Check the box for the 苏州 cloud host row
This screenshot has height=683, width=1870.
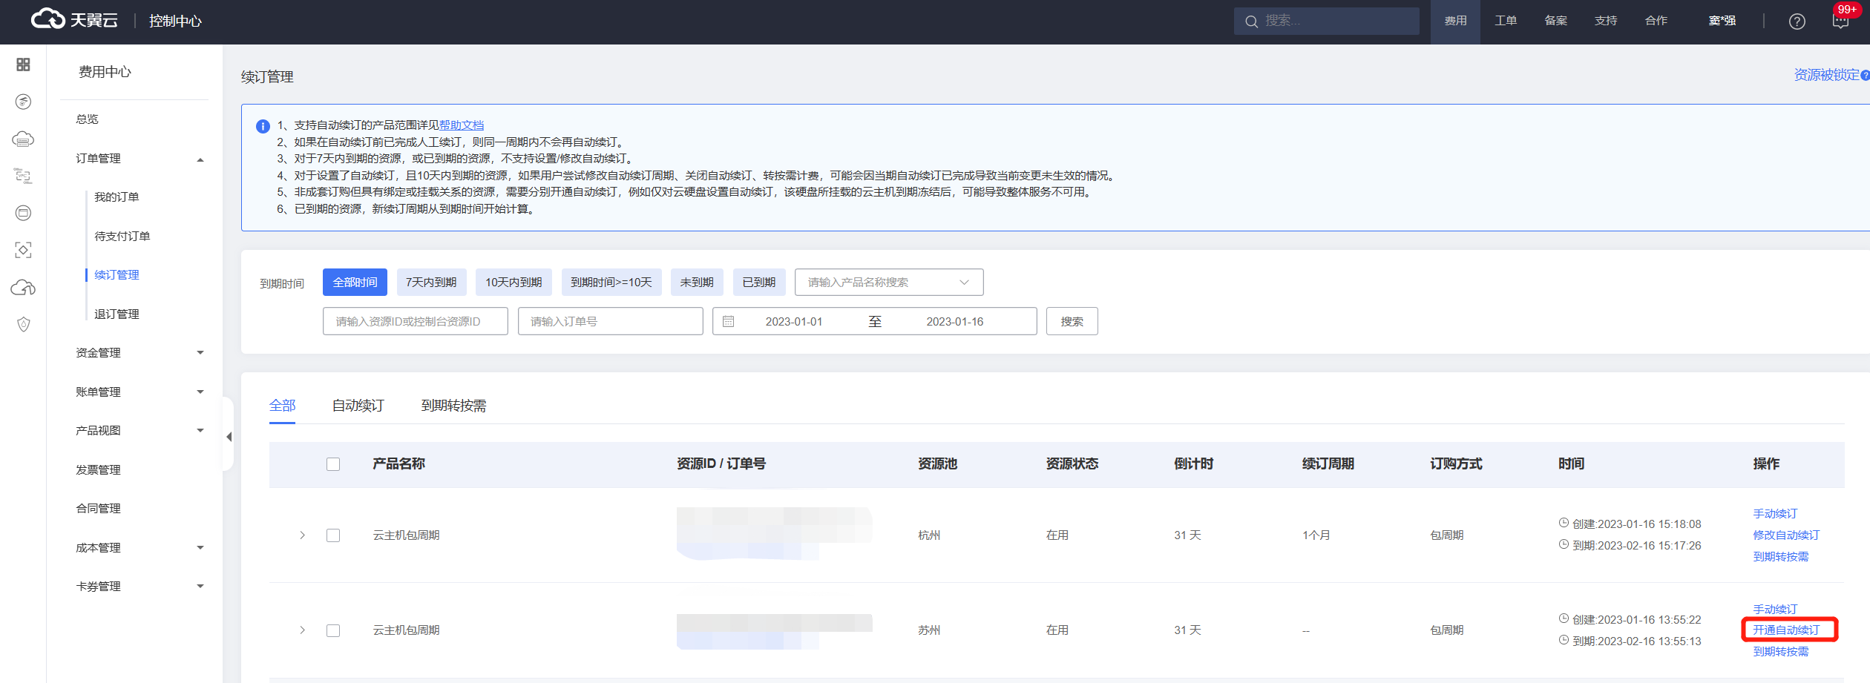[333, 630]
